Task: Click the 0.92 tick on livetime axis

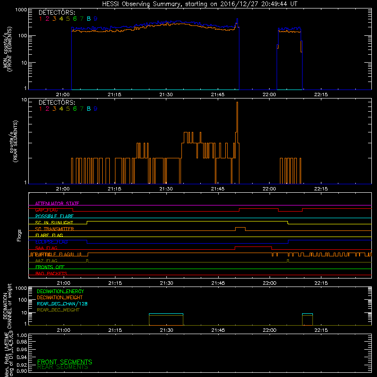Action: click(x=22, y=364)
